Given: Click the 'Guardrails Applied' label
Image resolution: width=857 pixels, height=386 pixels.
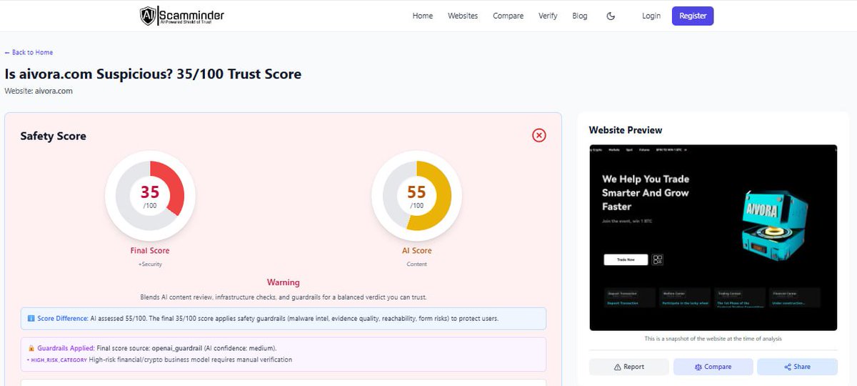Looking at the screenshot, I should pos(65,348).
